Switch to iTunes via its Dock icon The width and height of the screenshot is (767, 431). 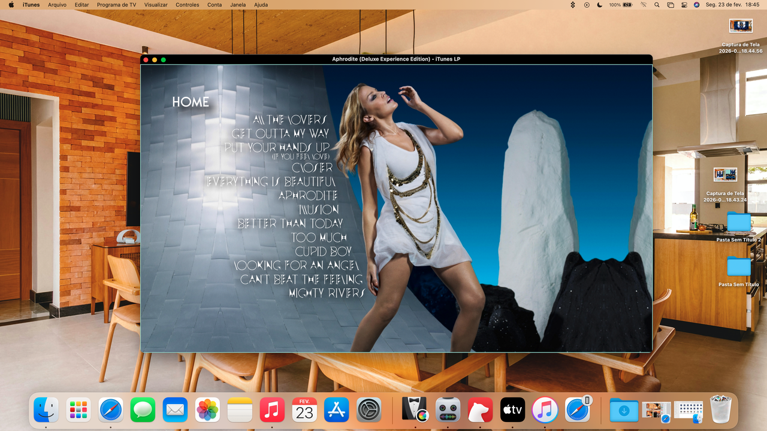(x=545, y=410)
